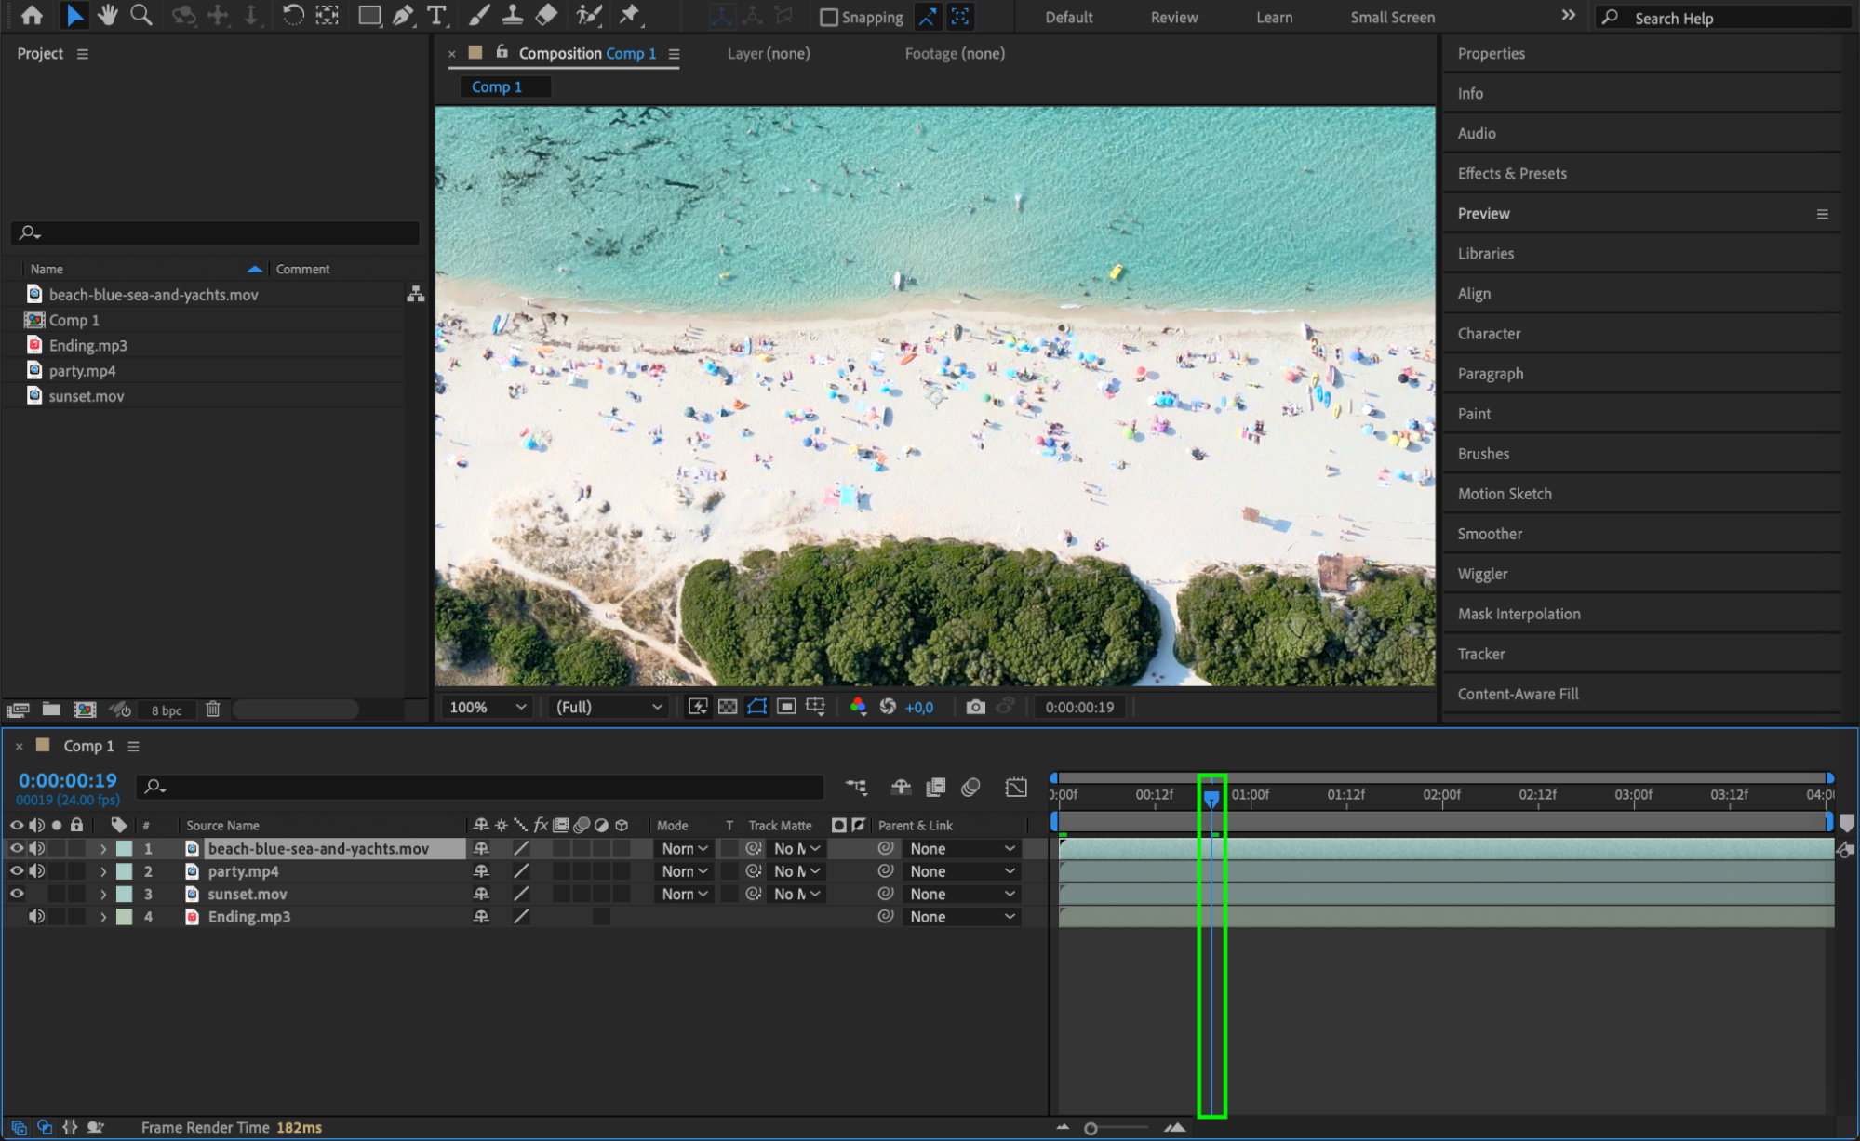Open the (Full) resolution dropdown
This screenshot has width=1860, height=1141.
[609, 707]
